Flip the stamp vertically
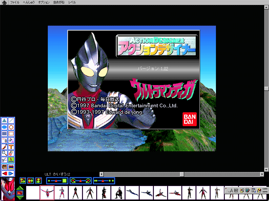 pyautogui.click(x=38, y=181)
